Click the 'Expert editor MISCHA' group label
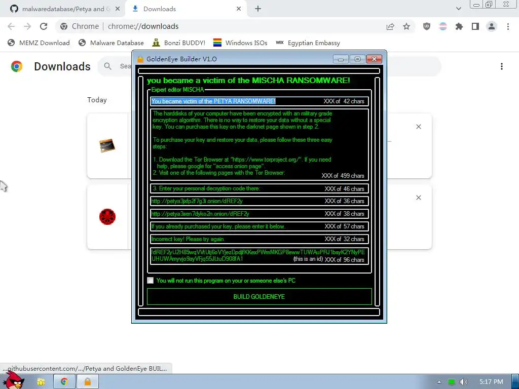Viewport: 519px width, 389px height. pos(177,90)
